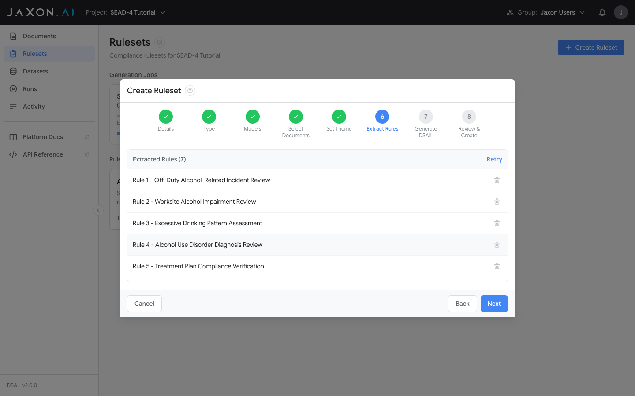This screenshot has width=635, height=396.
Task: Open the API Reference code icon
Action: coord(14,154)
